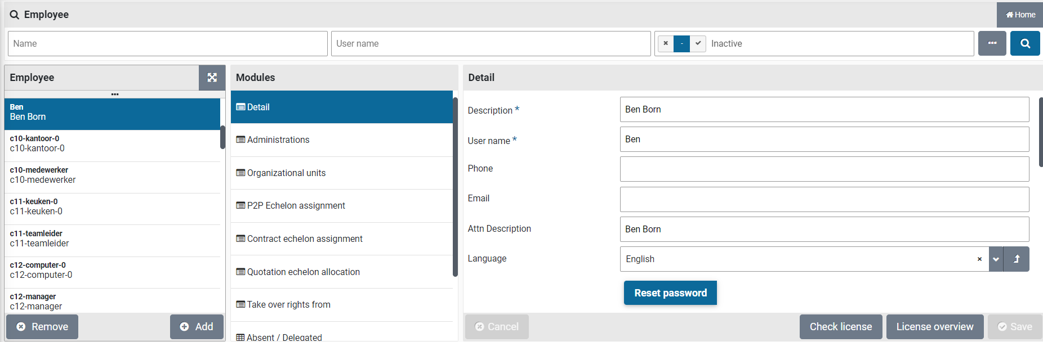Expand column options dots above employee list
This screenshot has width=1043, height=342.
tap(115, 94)
